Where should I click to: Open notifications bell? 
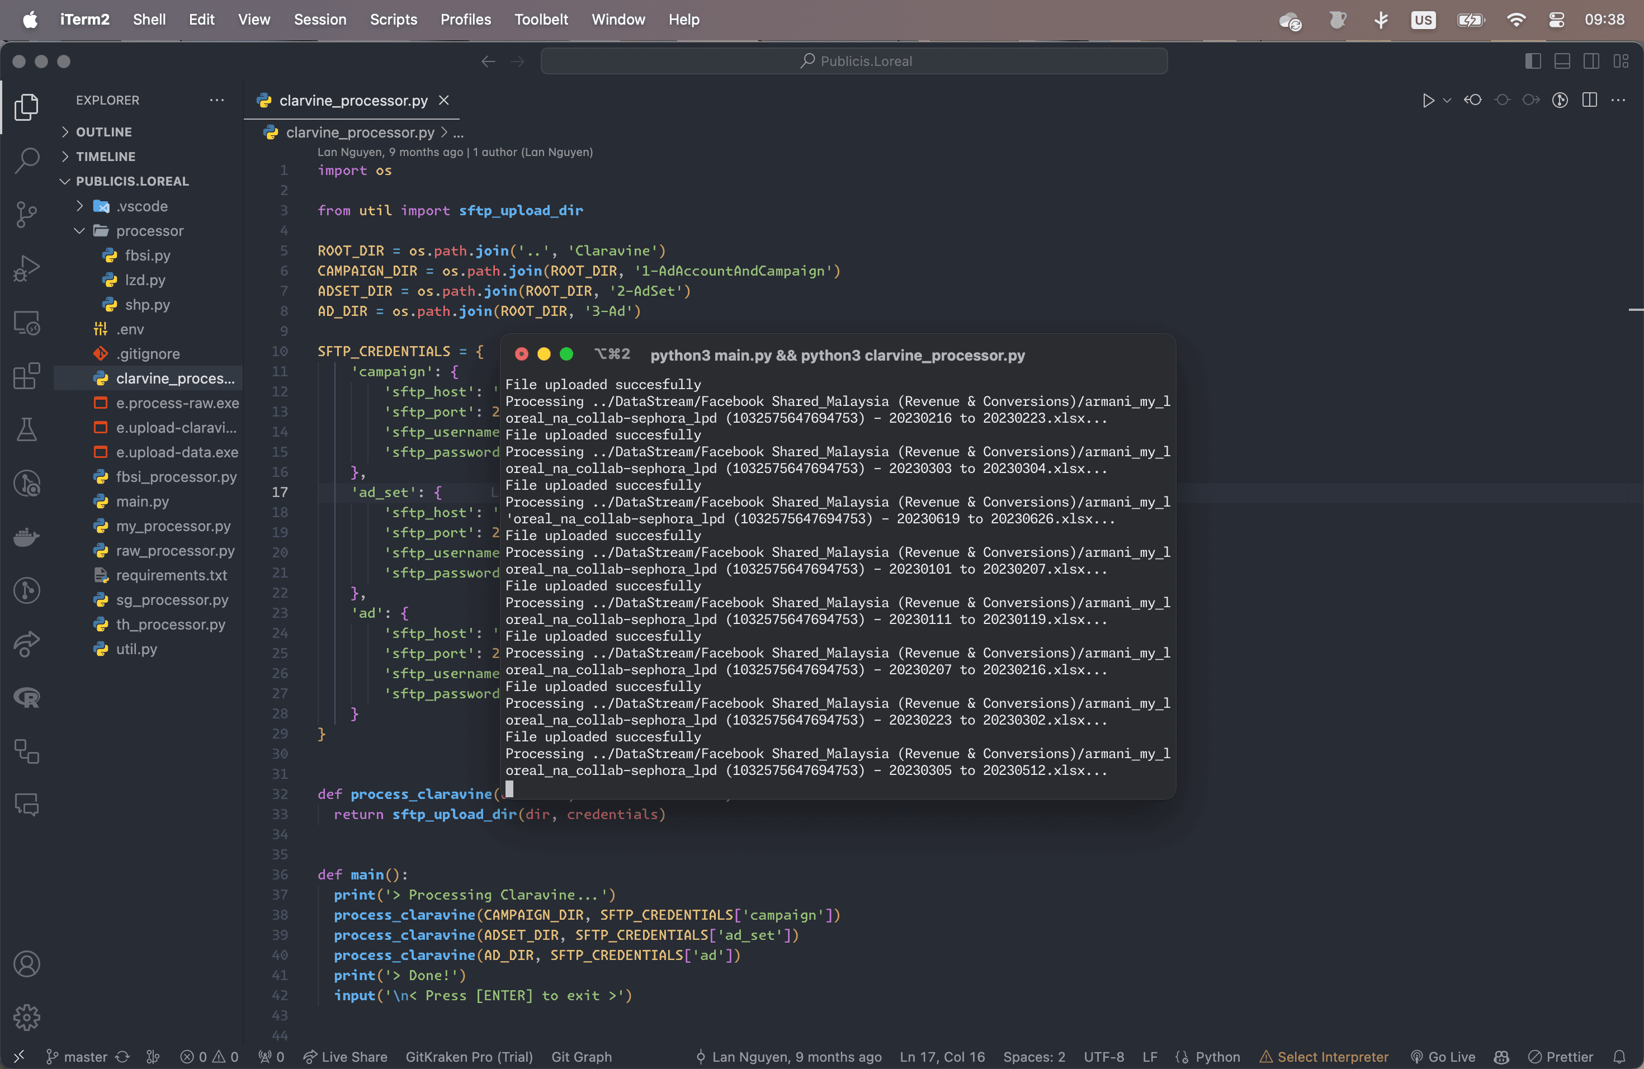[1619, 1057]
